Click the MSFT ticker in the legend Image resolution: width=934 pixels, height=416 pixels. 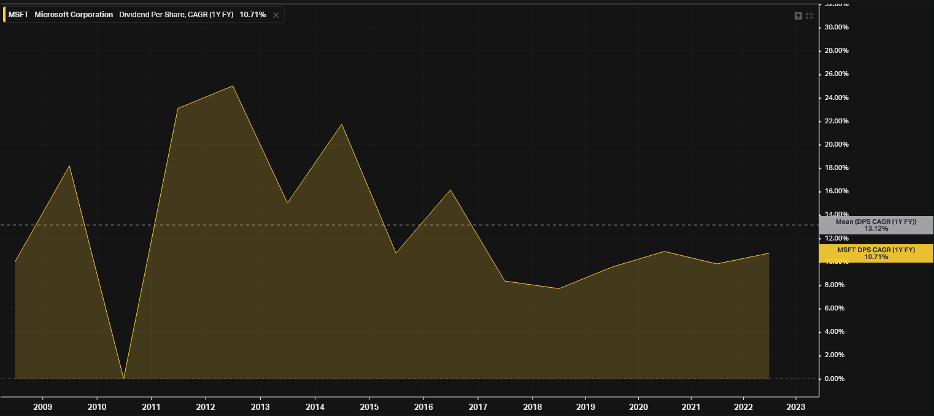pos(18,14)
